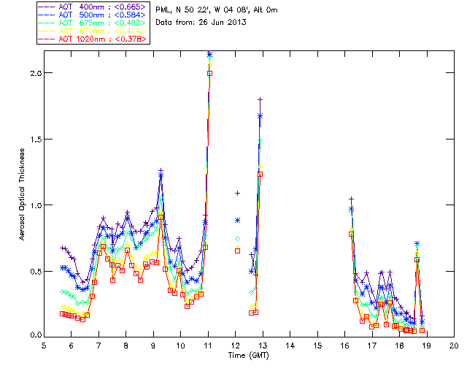Screen dimensions: 467x374
Task: Click the red dashed line sample in the legend
Action: pos(47,39)
